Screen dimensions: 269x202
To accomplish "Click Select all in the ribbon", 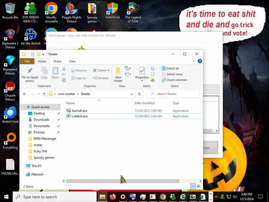I will click(x=170, y=68).
